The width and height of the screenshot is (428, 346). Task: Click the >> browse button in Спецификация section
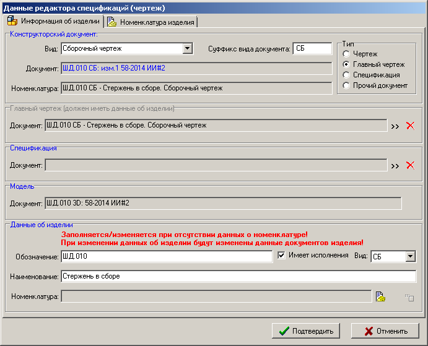pyautogui.click(x=395, y=165)
